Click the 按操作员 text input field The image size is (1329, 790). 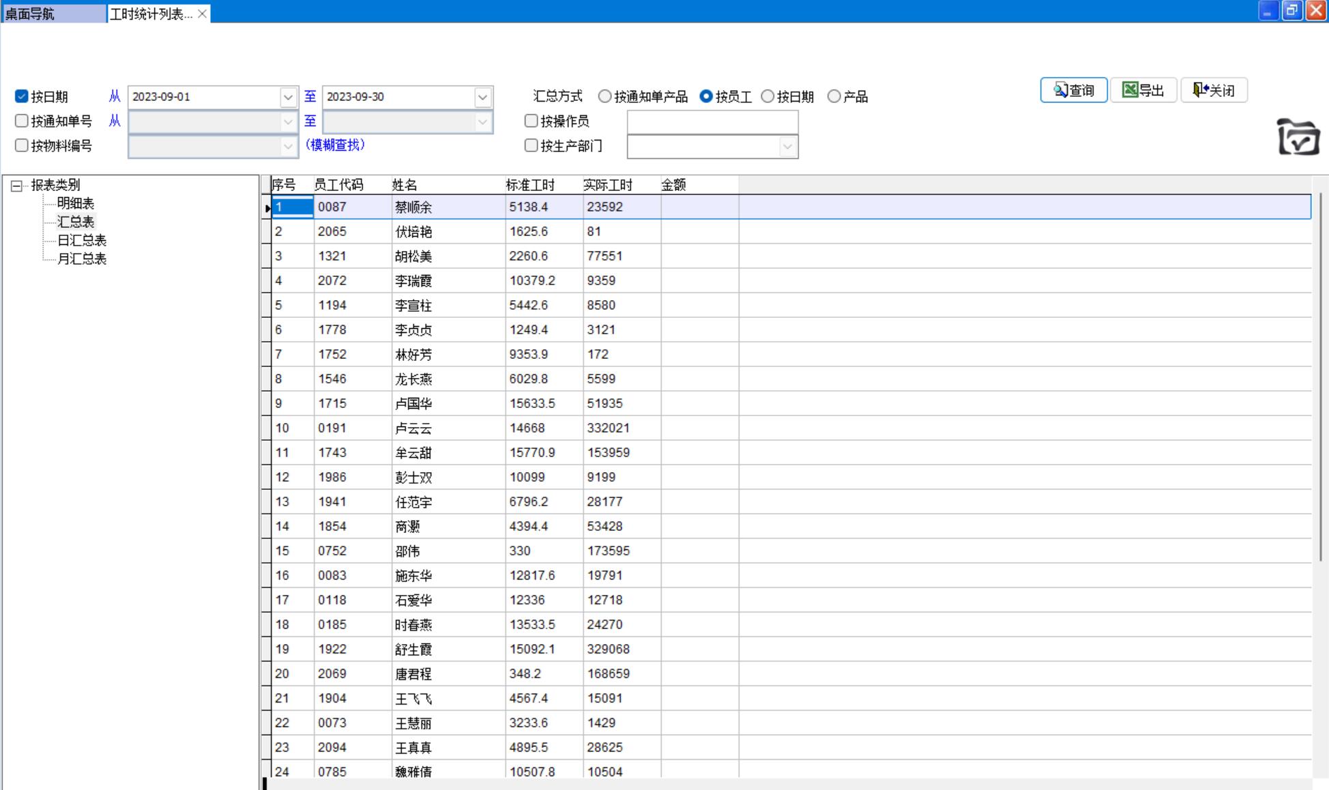click(x=712, y=121)
